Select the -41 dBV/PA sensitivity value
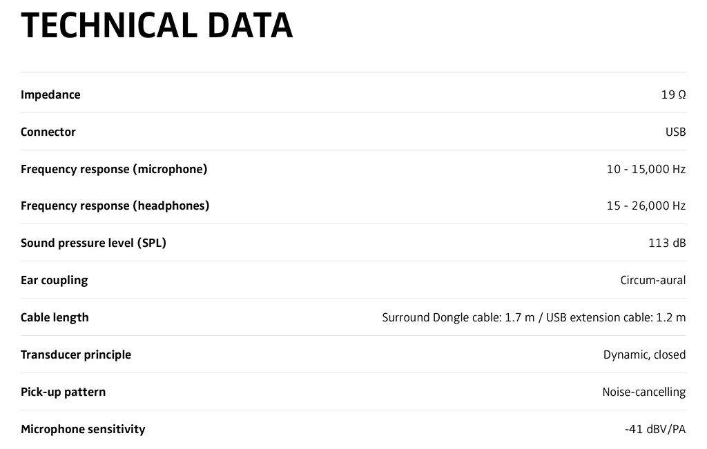This screenshot has width=707, height=449. point(655,429)
